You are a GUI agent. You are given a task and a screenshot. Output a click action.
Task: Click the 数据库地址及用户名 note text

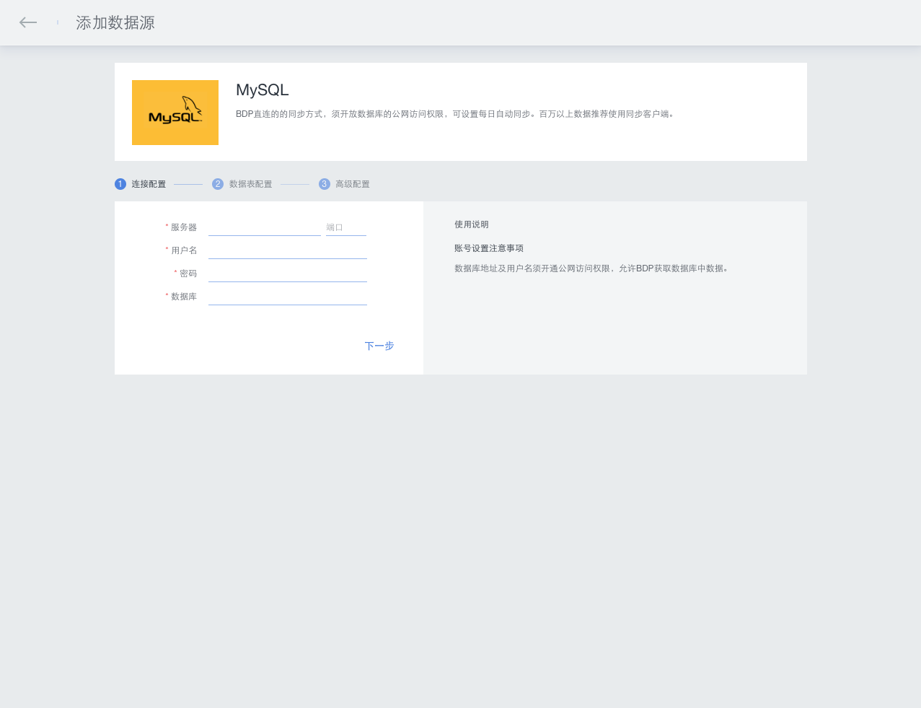click(592, 268)
